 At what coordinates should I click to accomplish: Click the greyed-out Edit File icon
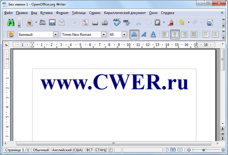[74, 22]
